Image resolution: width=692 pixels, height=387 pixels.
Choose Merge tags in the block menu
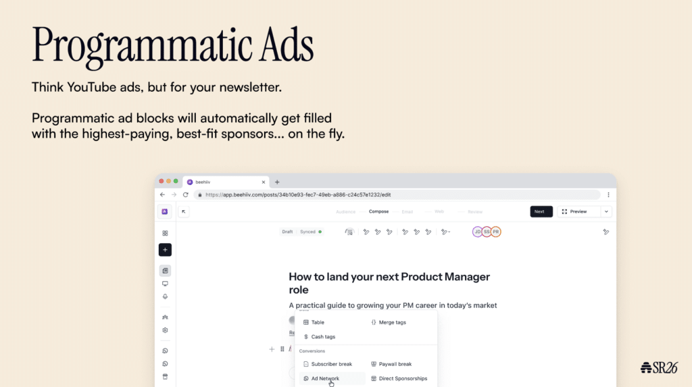click(389, 323)
